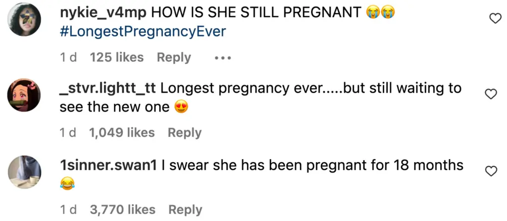Reply to 1sinner.swan1's comment
The height and width of the screenshot is (221, 507).
pyautogui.click(x=185, y=210)
